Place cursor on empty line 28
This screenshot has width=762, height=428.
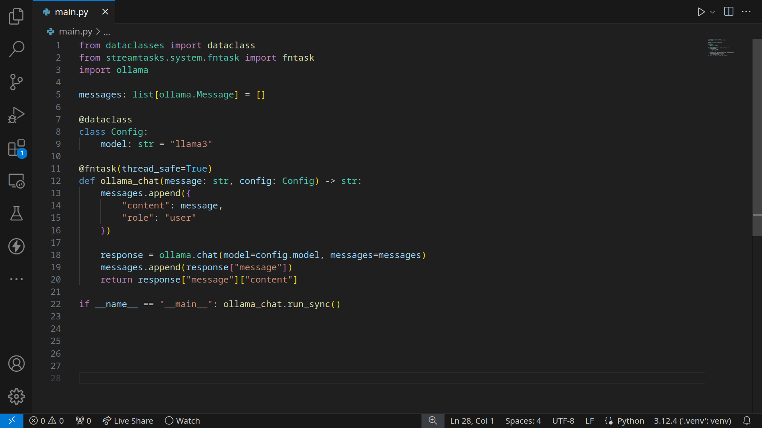pos(392,378)
